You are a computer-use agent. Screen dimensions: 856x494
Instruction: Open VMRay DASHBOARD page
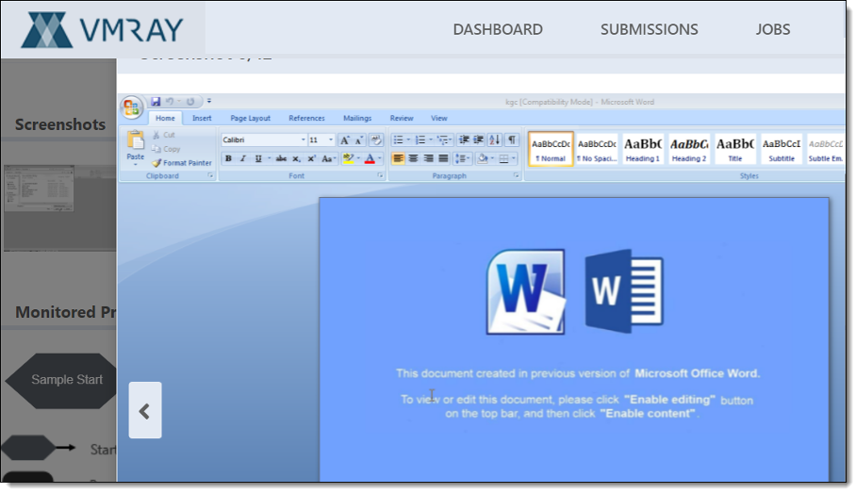[498, 29]
